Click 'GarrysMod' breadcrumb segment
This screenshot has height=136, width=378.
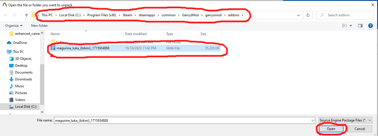coord(191,15)
